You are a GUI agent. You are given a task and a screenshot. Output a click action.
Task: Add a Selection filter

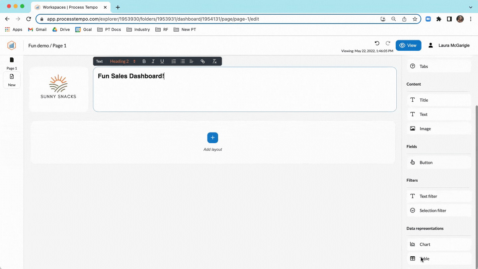pos(439,211)
